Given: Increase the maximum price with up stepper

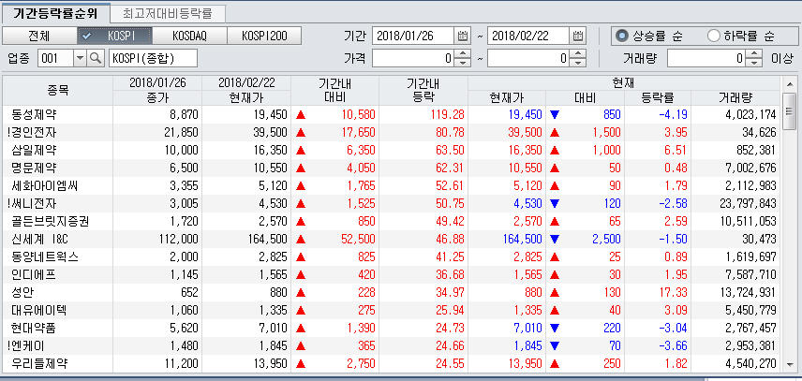Looking at the screenshot, I should (x=578, y=54).
